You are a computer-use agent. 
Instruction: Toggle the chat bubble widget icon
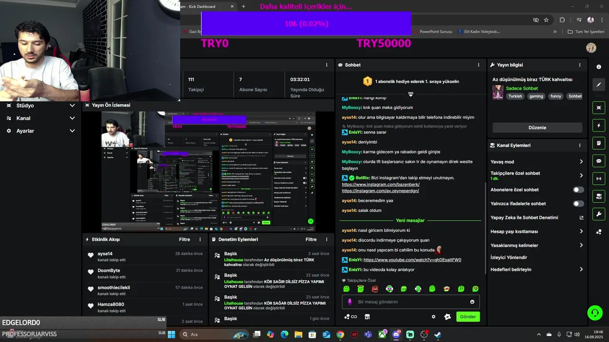point(599,161)
